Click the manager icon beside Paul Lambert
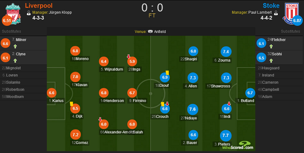 (x=231, y=12)
